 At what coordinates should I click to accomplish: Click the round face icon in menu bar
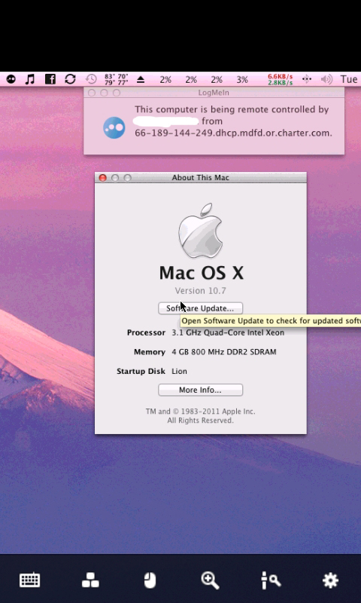click(x=11, y=79)
